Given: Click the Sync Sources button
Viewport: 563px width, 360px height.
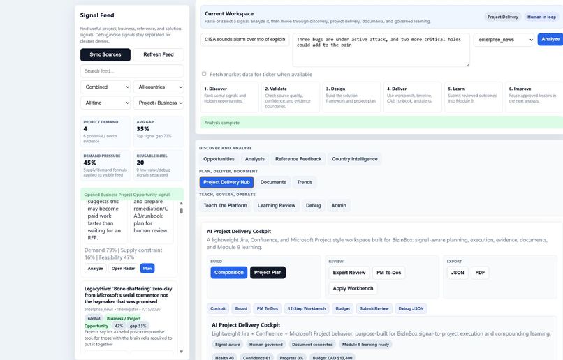Looking at the screenshot, I should click(x=105, y=54).
